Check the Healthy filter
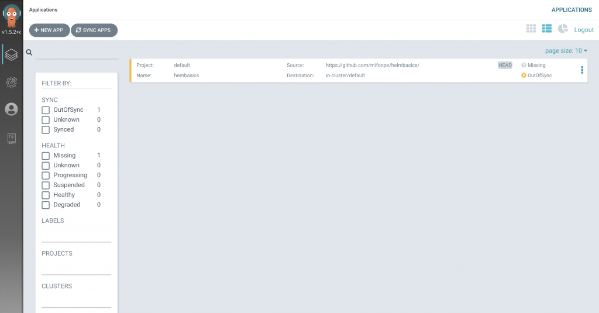 (46, 195)
